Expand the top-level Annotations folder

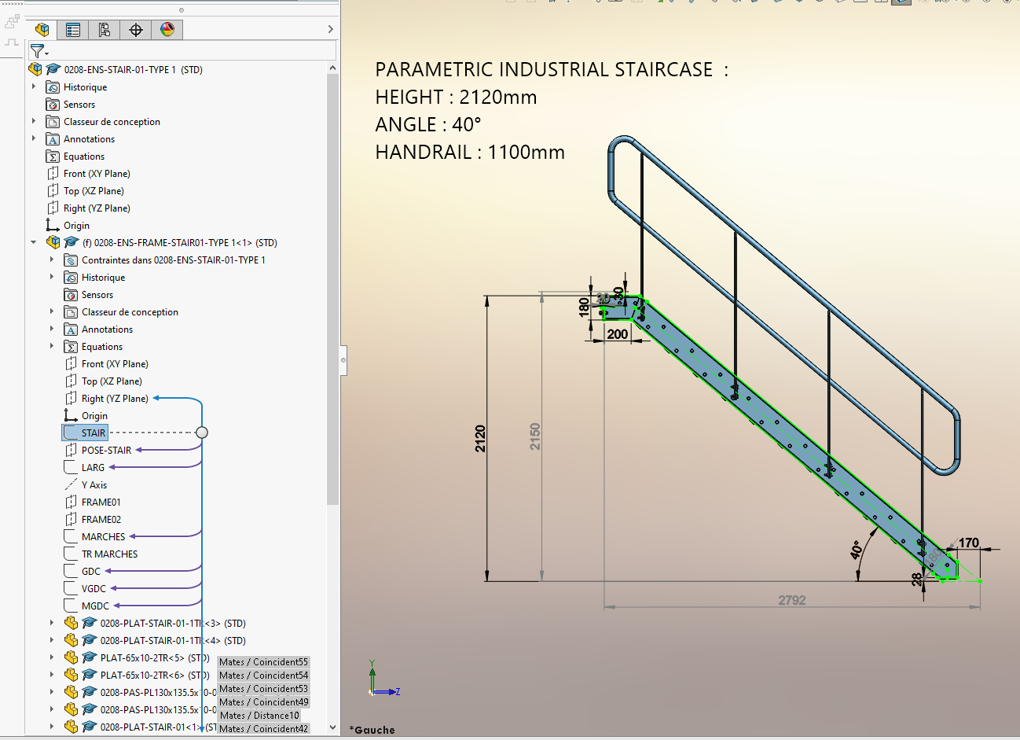coord(34,138)
